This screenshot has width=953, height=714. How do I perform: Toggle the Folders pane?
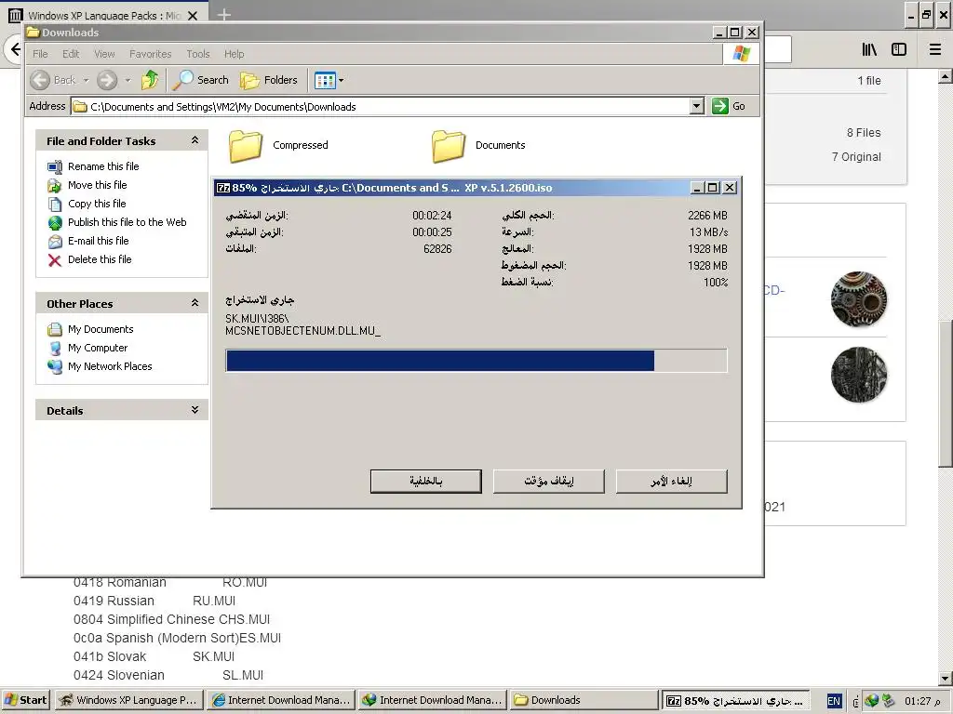pos(269,80)
